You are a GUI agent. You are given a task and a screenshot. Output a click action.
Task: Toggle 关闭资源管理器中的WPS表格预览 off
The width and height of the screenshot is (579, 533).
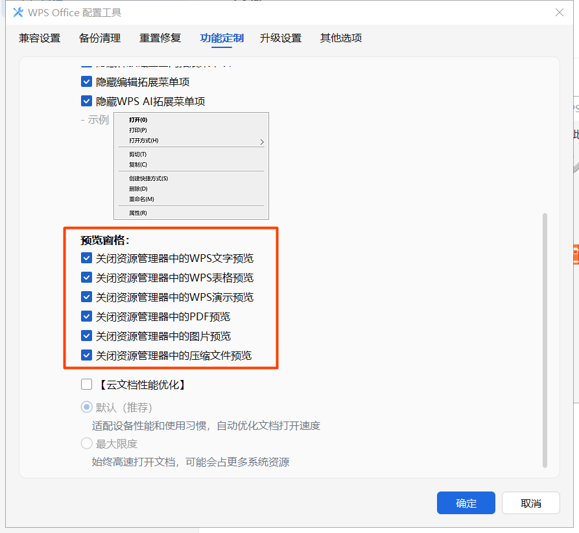86,277
